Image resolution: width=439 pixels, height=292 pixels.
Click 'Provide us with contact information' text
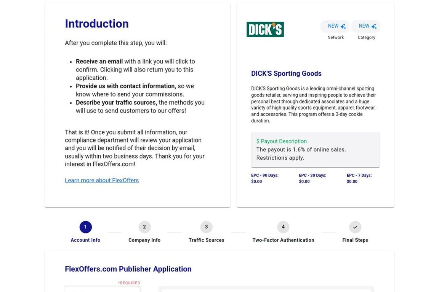(x=126, y=86)
